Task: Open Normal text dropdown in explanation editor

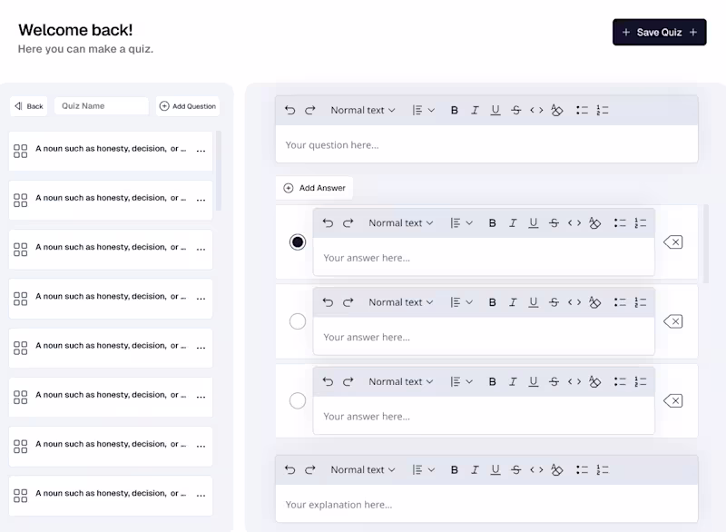Action: (362, 470)
